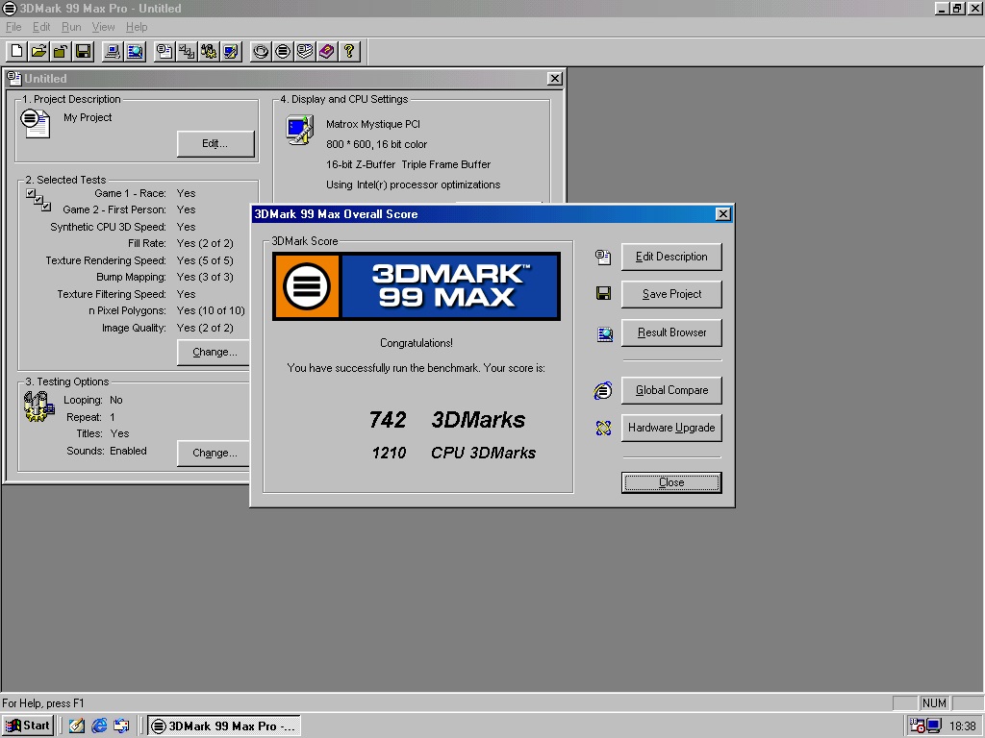
Task: Click the Hardware Upgrade atom icon
Action: pos(603,428)
